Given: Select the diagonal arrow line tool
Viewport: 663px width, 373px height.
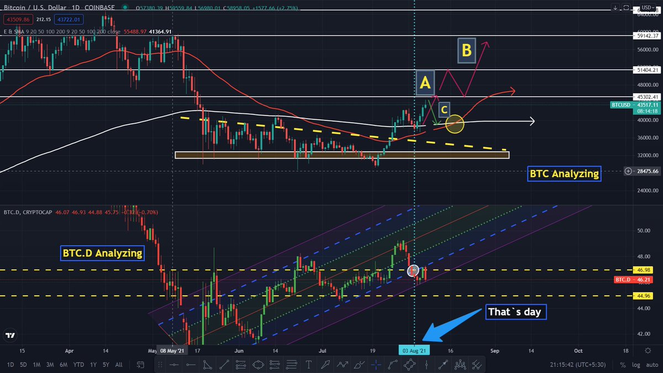Looking at the screenshot, I should pos(443,365).
